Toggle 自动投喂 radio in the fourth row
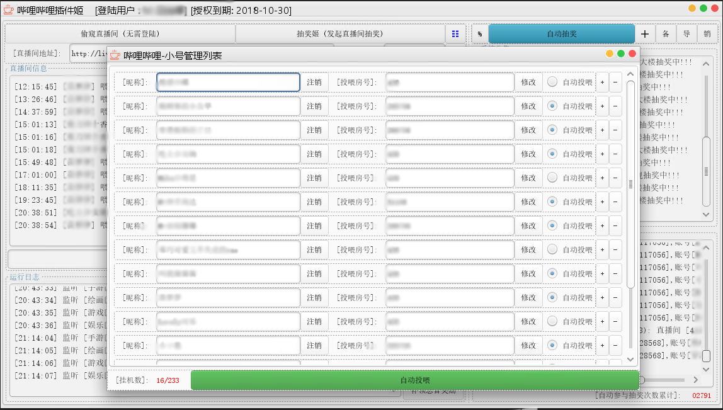This screenshot has height=410, width=723. [x=552, y=154]
